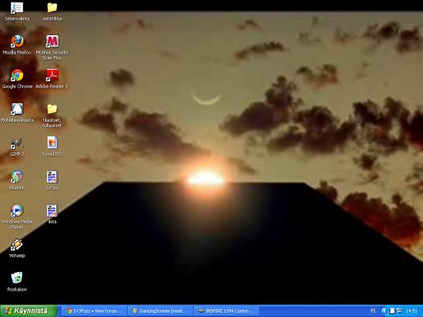Select the McAfee Security Scan Plus icon

[52, 42]
